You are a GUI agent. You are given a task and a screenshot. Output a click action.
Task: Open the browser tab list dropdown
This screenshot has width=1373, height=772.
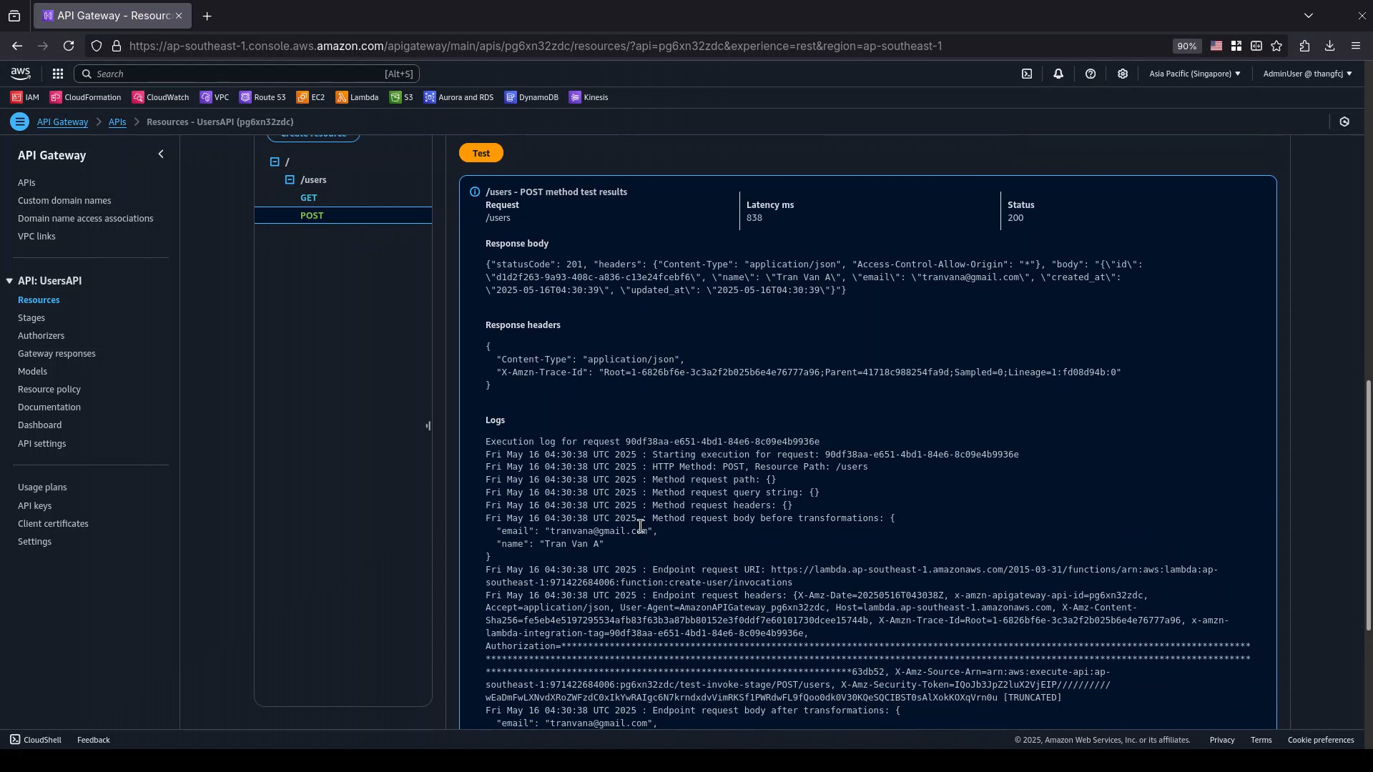tap(1309, 15)
